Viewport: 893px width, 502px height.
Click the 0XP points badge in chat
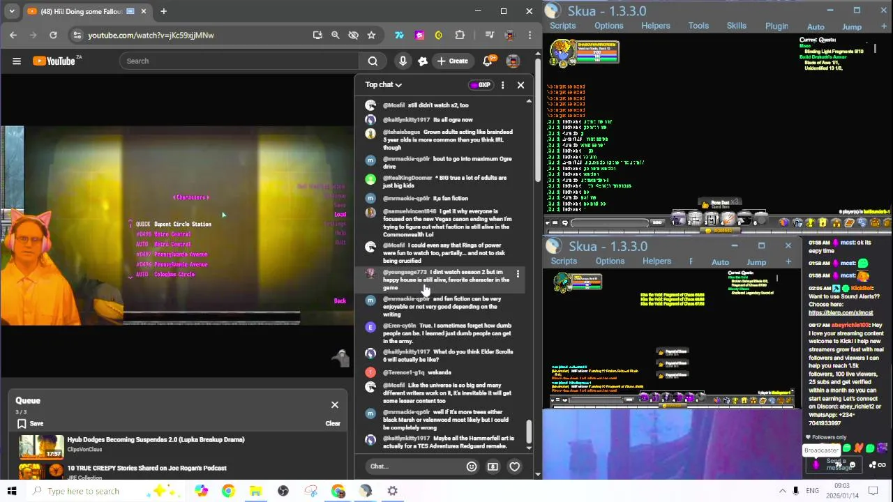pyautogui.click(x=481, y=85)
